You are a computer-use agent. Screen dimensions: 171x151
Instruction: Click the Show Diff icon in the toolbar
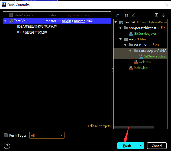pos(117,15)
